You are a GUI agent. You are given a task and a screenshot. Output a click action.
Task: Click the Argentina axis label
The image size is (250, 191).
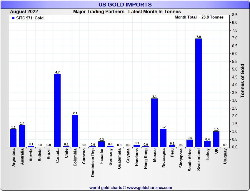click(x=13, y=158)
